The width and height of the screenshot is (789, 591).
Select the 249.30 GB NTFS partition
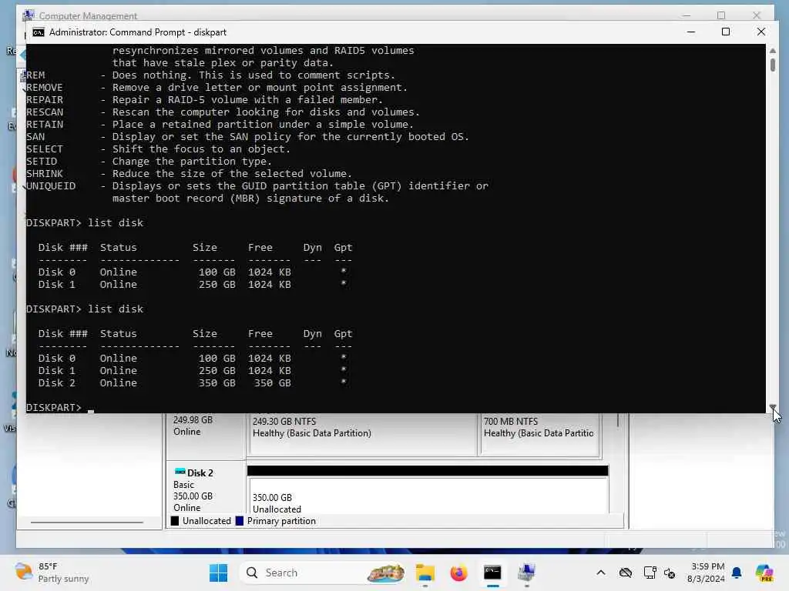tap(362, 434)
